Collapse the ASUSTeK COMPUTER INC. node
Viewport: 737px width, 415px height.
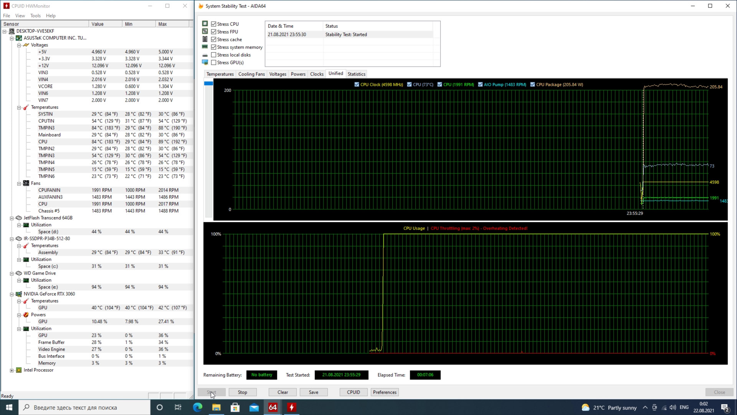tap(12, 38)
